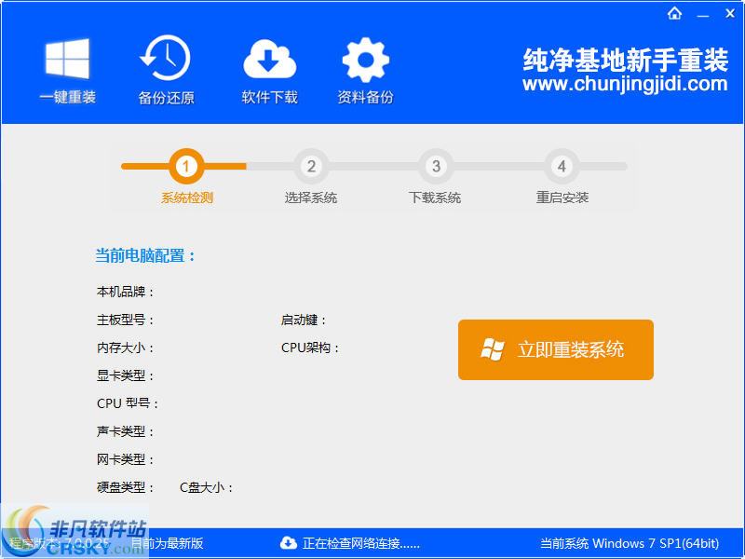Select step 3 下载系统 circle
Image resolution: width=745 pixels, height=559 pixels.
pos(435,166)
